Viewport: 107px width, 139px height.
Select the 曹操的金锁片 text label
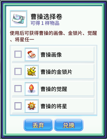56,72
